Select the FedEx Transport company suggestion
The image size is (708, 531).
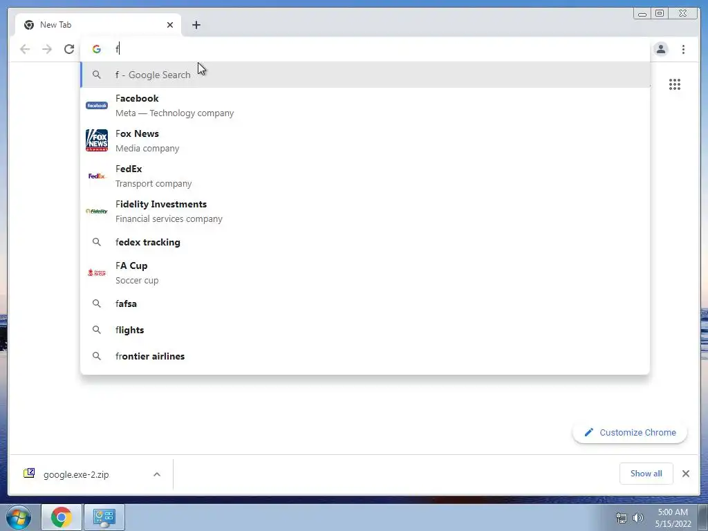(x=365, y=176)
